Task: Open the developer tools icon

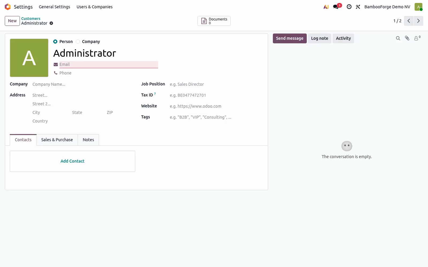Action: click(x=358, y=7)
